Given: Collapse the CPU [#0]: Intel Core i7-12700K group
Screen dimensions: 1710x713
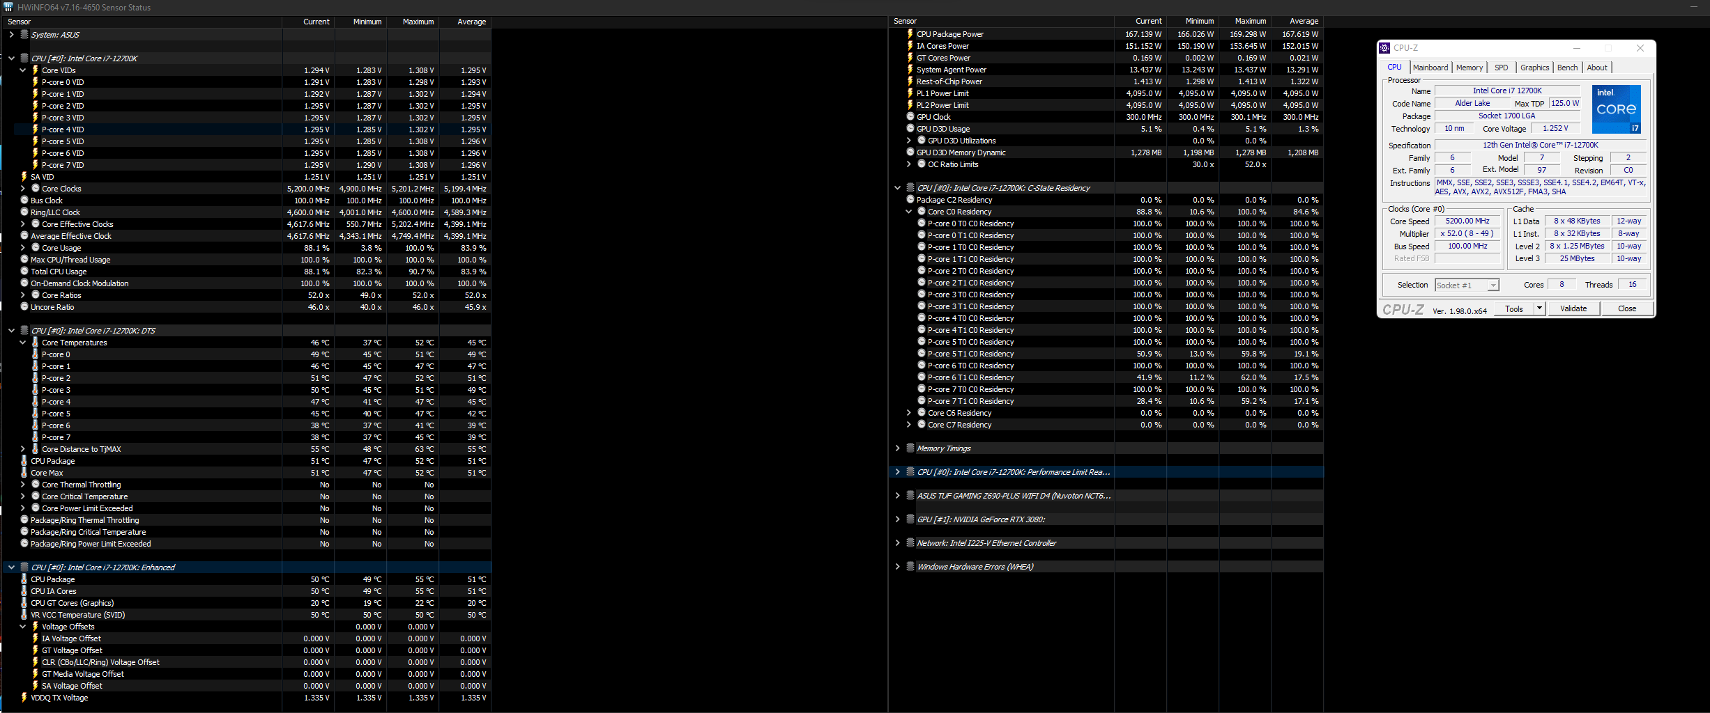Looking at the screenshot, I should [11, 58].
